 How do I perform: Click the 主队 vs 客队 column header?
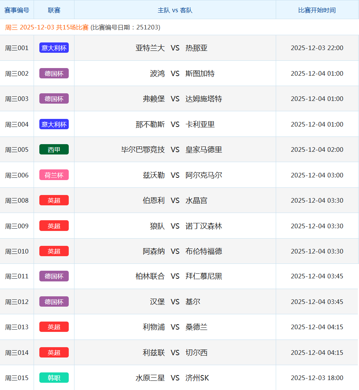pos(175,10)
